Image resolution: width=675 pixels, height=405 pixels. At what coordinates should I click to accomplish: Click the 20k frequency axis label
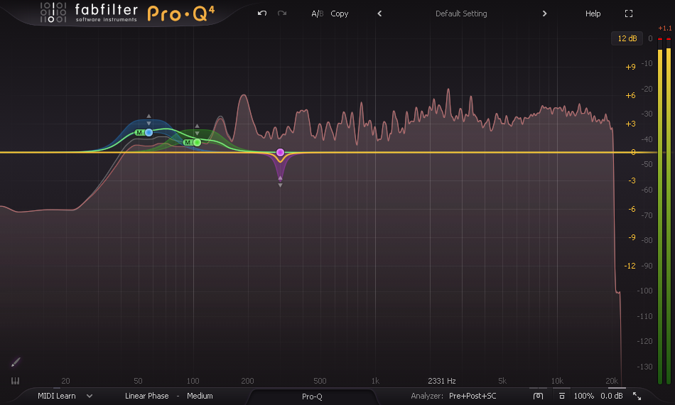click(x=611, y=381)
